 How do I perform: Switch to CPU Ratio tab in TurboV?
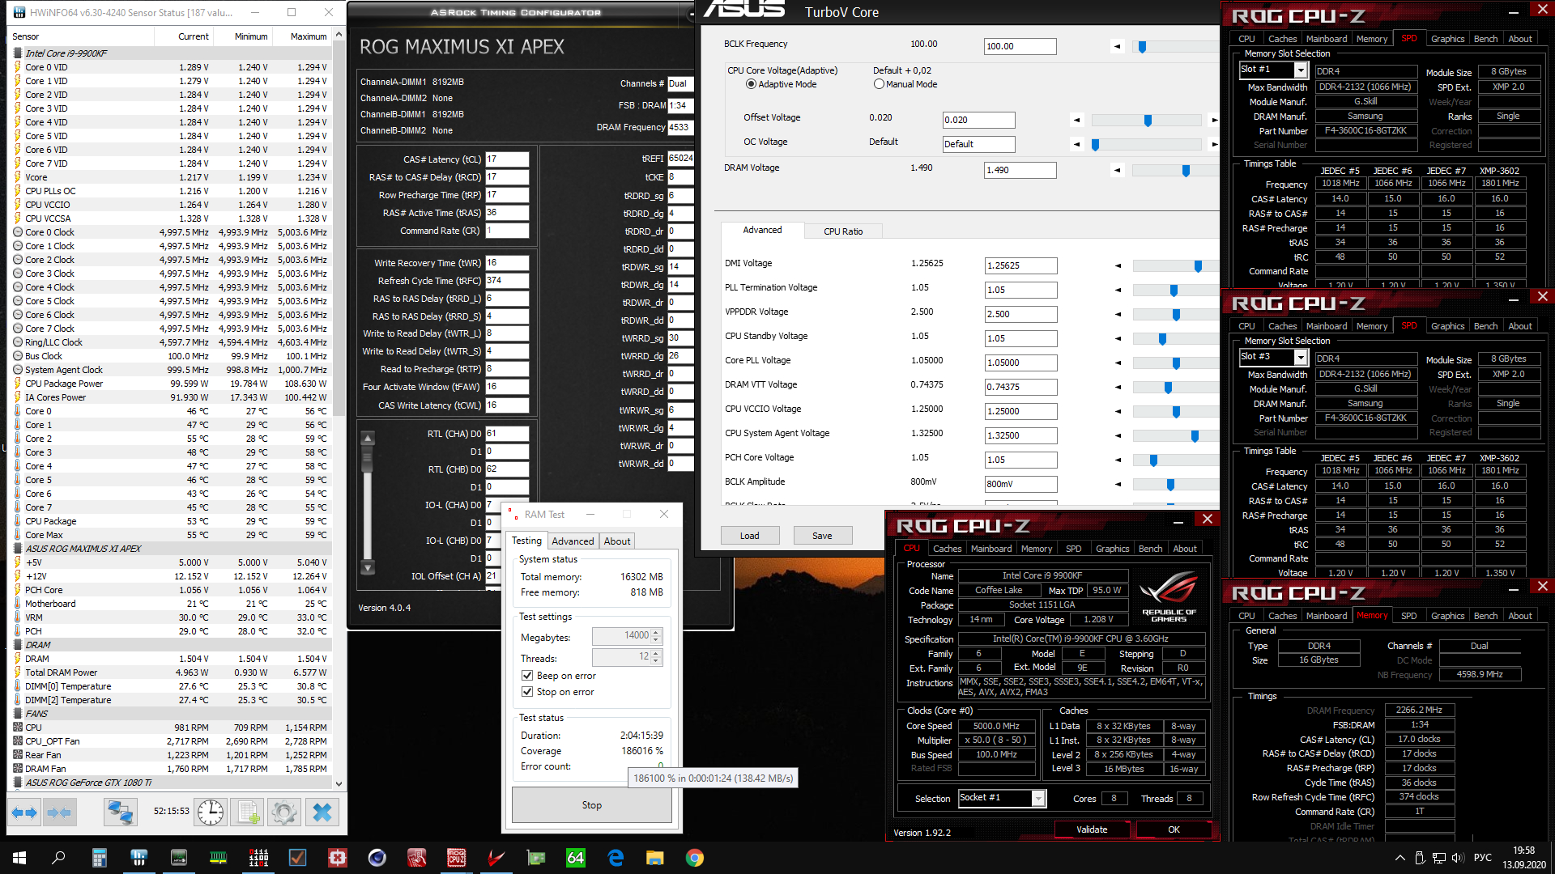[x=842, y=231]
